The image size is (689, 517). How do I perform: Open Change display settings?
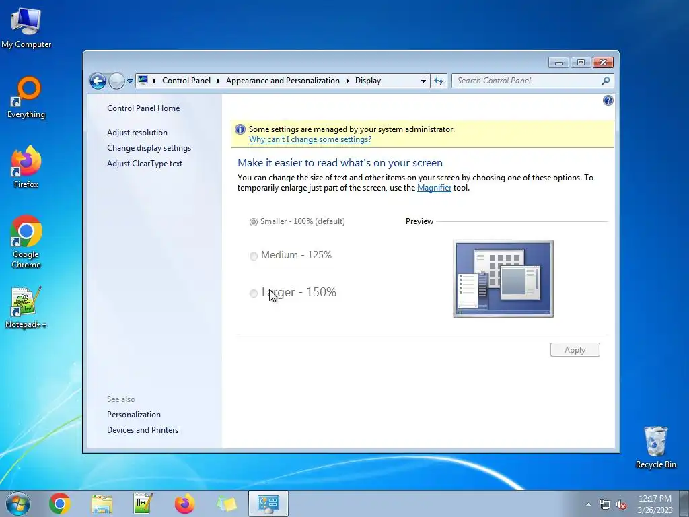click(x=149, y=148)
